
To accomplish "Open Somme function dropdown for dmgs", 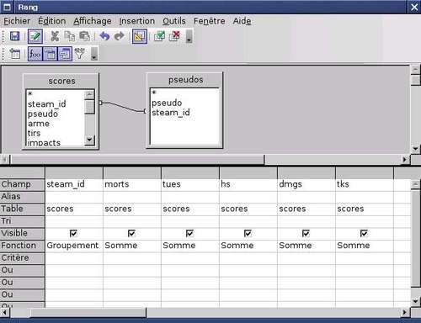I will 306,246.
